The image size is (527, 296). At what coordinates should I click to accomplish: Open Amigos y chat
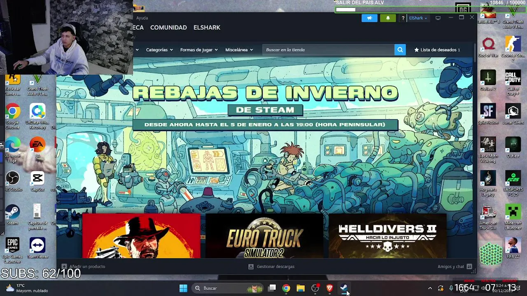[455, 266]
